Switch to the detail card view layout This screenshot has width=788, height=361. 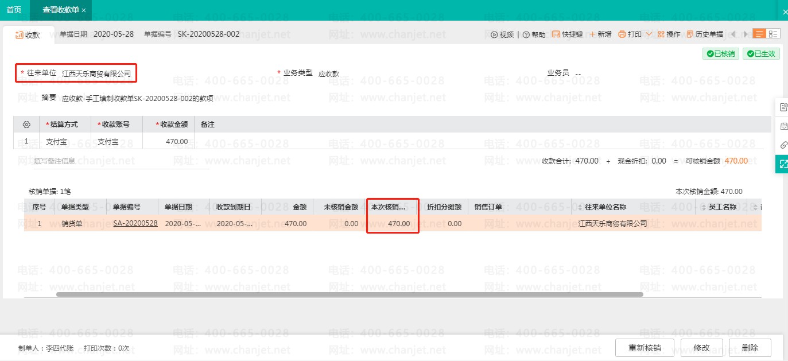coord(773,34)
